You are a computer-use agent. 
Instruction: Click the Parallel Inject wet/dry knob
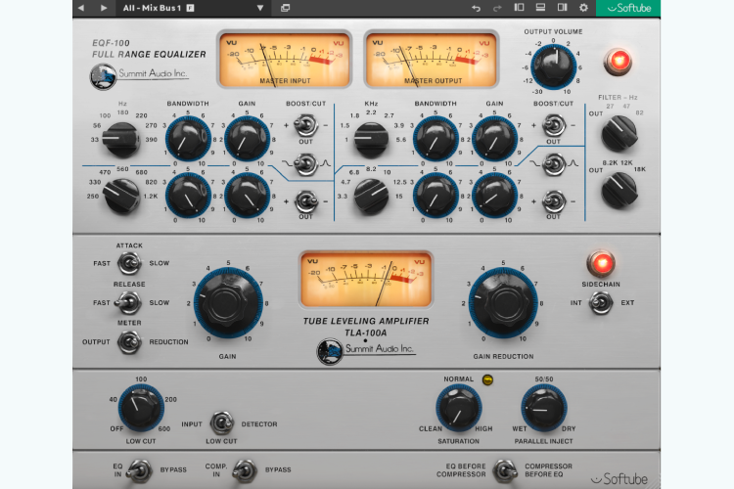pos(543,408)
